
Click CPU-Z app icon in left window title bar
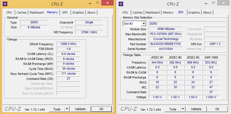pyautogui.click(x=5, y=4)
